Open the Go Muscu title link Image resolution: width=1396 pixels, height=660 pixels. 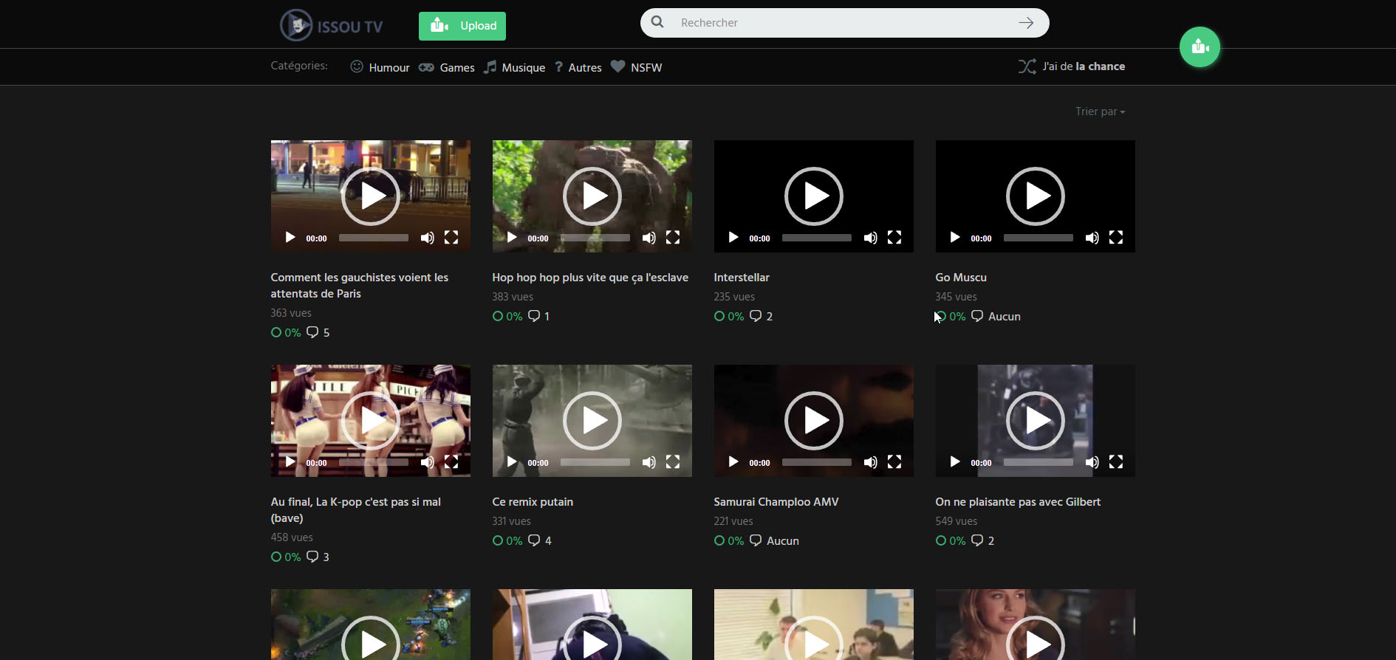[961, 278]
